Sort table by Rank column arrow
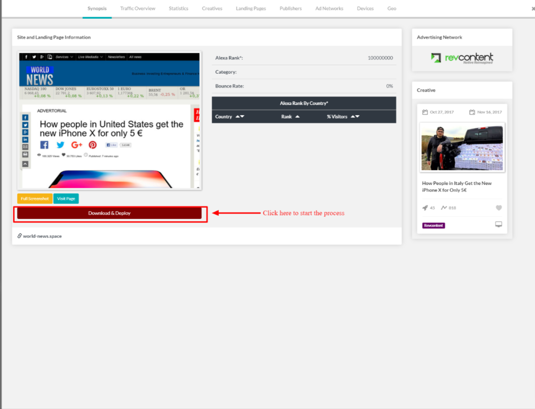The image size is (535, 409). pyautogui.click(x=298, y=117)
